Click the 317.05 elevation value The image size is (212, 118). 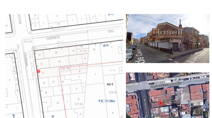[79, 104]
